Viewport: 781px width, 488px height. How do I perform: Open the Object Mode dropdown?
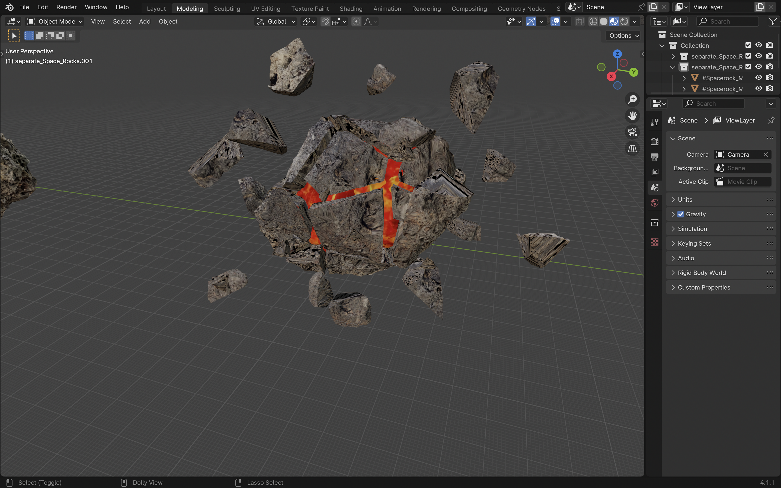[x=55, y=22]
